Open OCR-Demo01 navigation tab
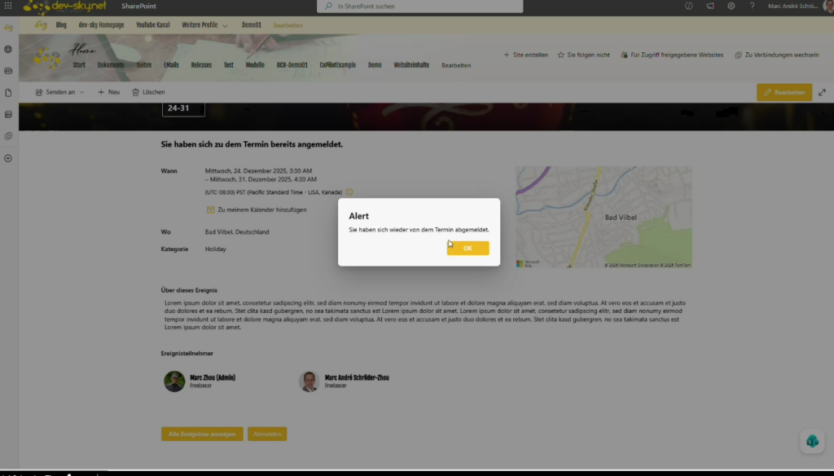Viewport: 834px width, 476px height. tap(292, 65)
